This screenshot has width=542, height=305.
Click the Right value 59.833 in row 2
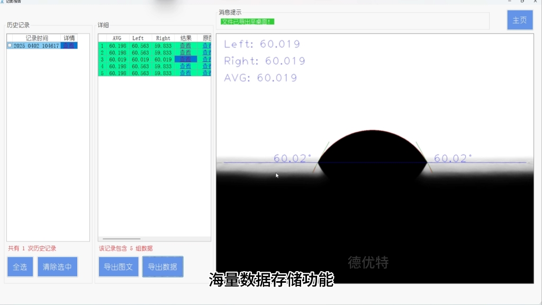163,52
